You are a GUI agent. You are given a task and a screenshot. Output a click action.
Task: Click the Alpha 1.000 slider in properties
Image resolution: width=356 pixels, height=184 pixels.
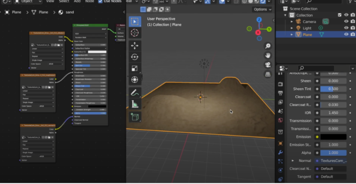point(333,153)
